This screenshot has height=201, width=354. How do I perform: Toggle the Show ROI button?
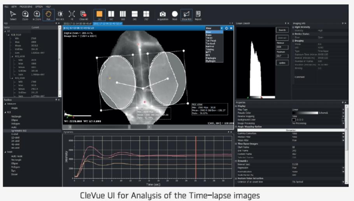pyautogui.click(x=186, y=14)
